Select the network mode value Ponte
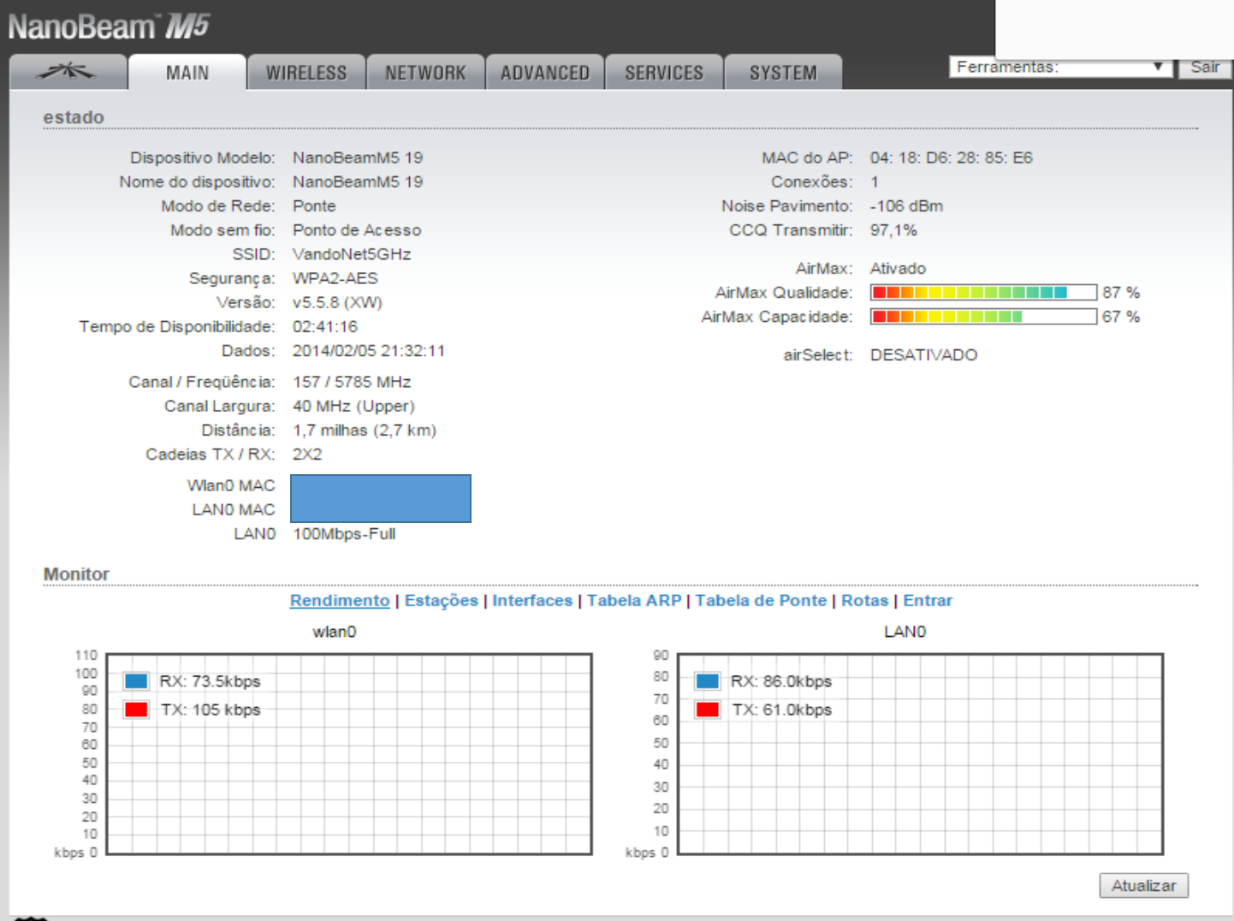 pyautogui.click(x=314, y=206)
